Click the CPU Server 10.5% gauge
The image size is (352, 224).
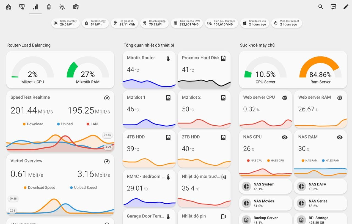click(x=265, y=70)
